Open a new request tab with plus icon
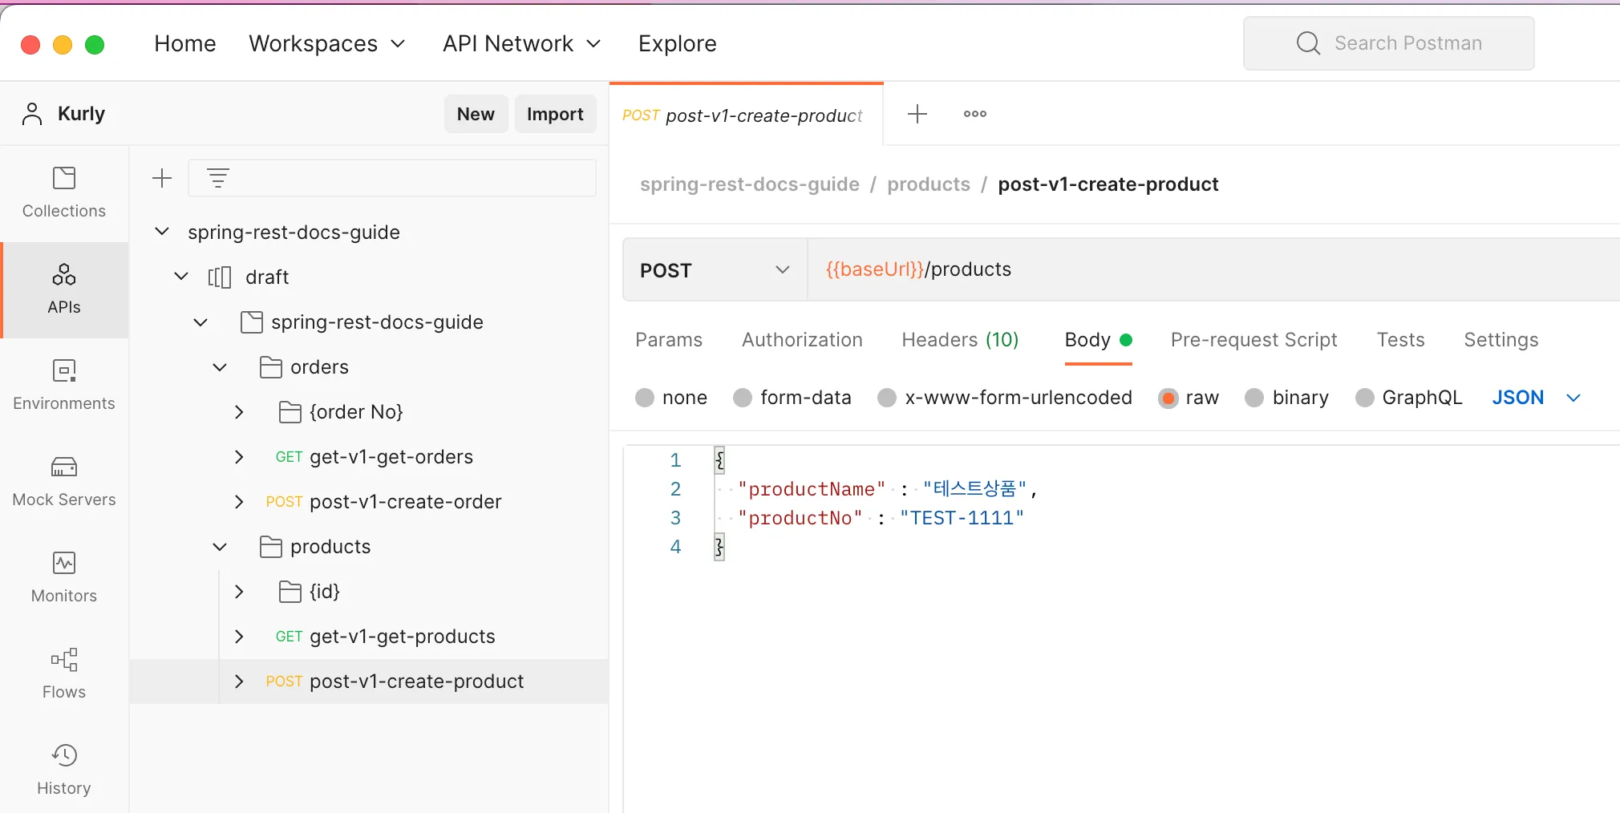The image size is (1620, 813). 917,114
